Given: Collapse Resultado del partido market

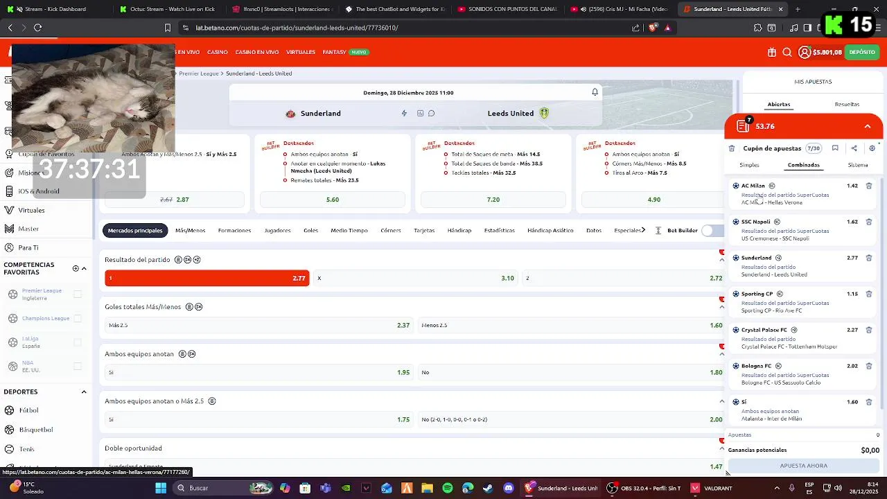Looking at the screenshot, I should 721,260.
